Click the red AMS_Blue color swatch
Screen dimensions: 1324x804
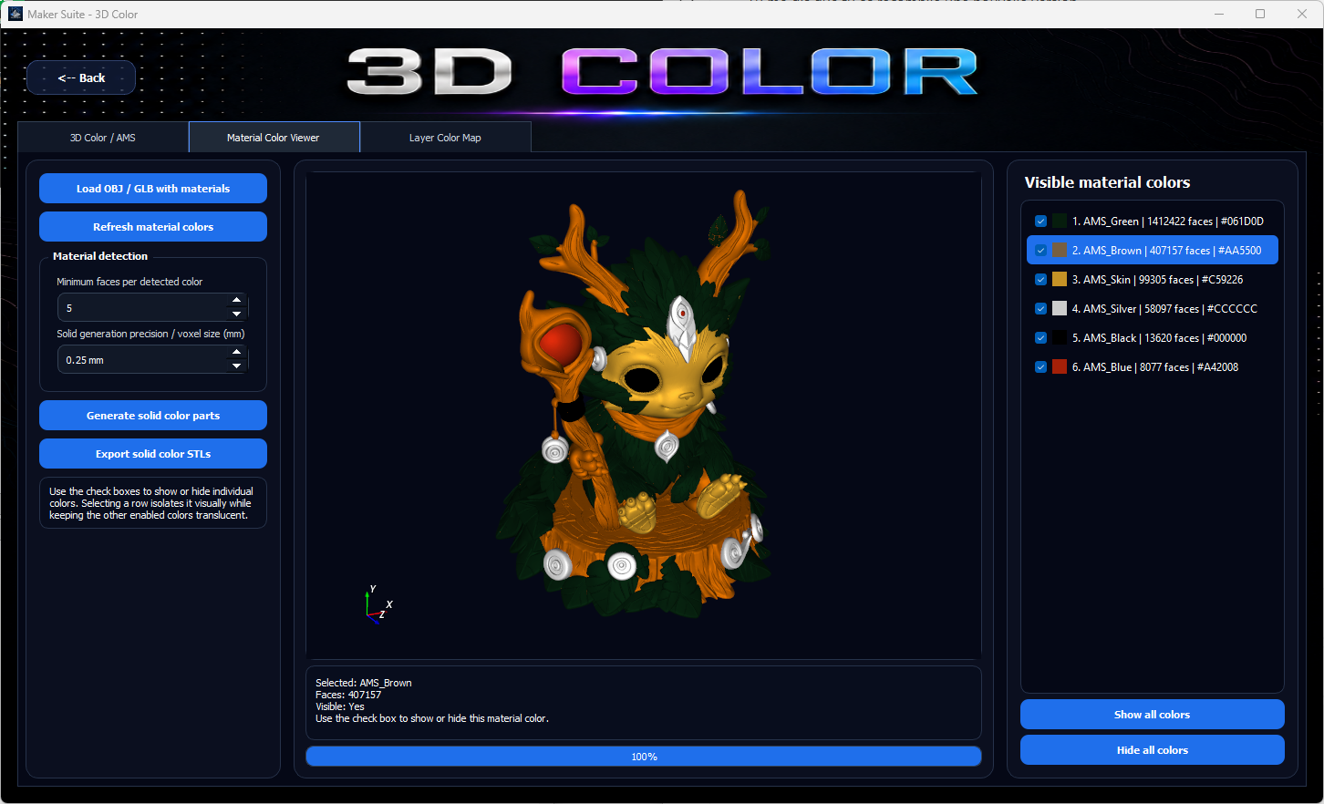(1060, 367)
